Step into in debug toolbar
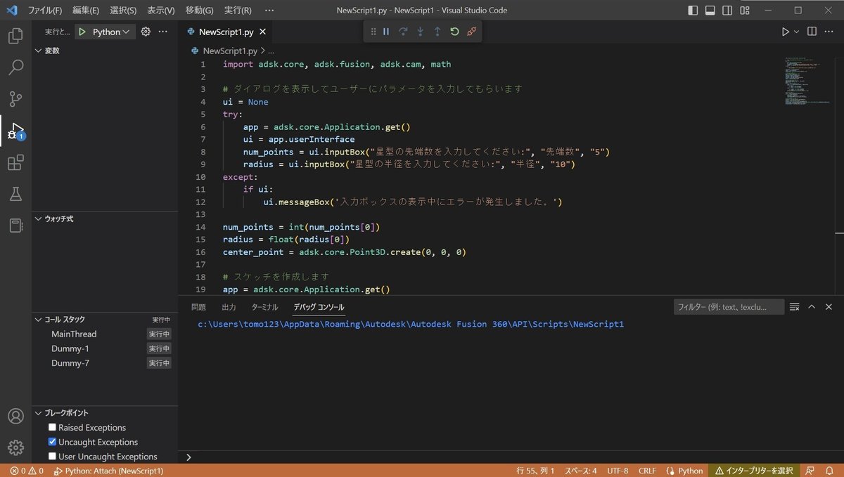Viewport: 844px width, 477px height. click(x=420, y=32)
